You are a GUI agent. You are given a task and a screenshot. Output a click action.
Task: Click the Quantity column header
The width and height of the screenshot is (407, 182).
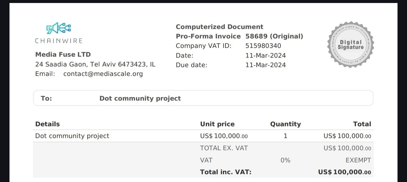(x=286, y=124)
